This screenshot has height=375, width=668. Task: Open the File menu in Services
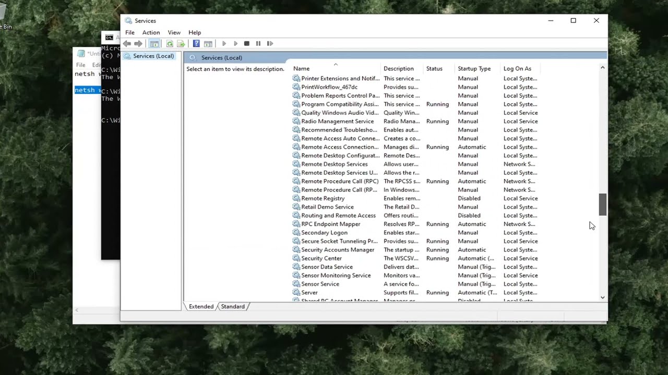130,32
